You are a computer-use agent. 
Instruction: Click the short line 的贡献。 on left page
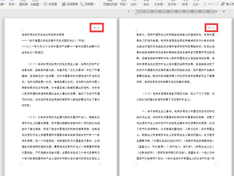[27, 106]
